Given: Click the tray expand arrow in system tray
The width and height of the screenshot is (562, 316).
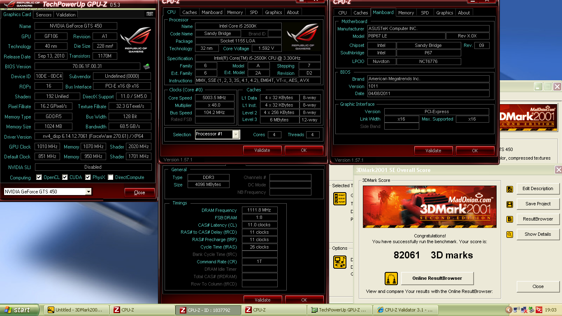Looking at the screenshot, I should point(509,310).
